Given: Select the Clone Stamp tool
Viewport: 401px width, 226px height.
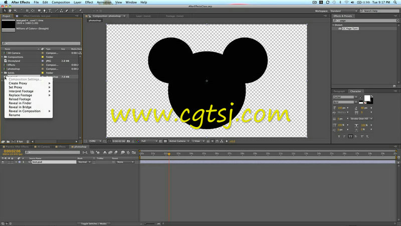Looking at the screenshot, I should [62, 11].
